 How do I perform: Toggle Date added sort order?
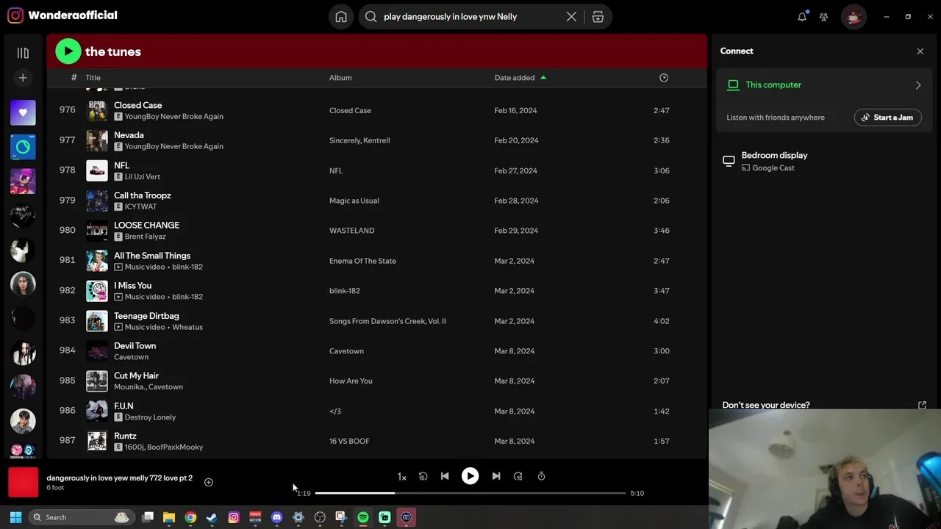[x=520, y=78]
